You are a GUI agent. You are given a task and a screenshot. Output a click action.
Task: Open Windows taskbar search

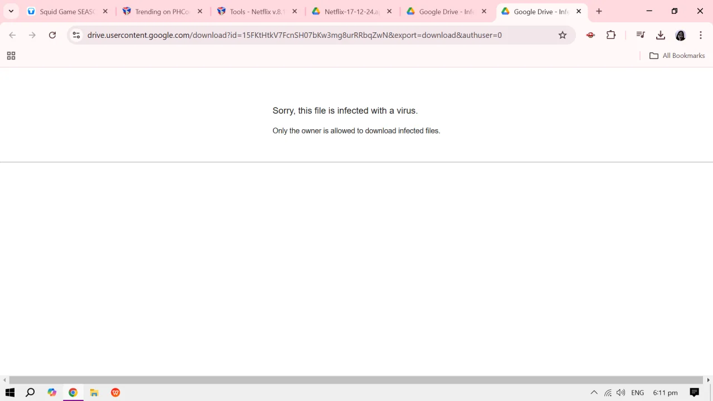[30, 393]
